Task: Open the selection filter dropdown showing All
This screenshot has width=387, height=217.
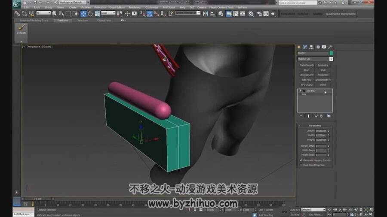Action: [x=43, y=13]
